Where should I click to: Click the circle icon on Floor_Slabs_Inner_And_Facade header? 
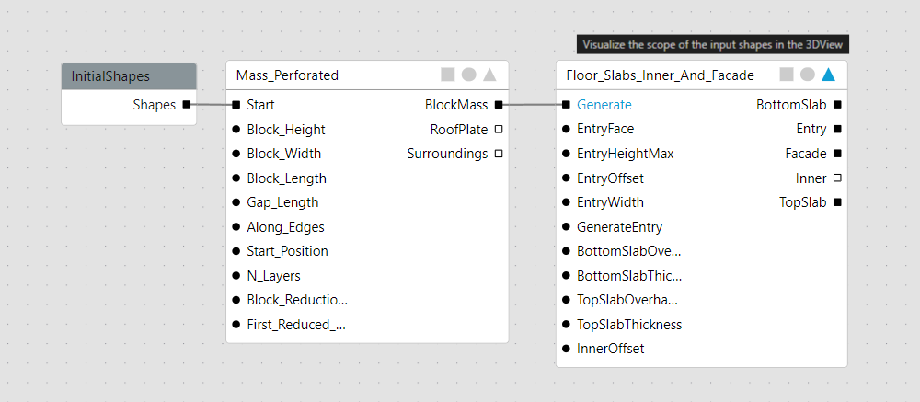coord(807,75)
